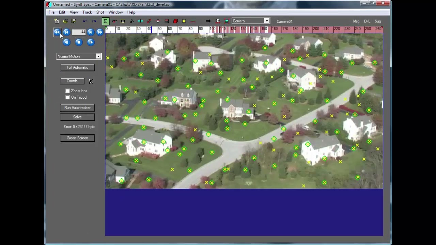Jump to the end of the shot

(x=100, y=32)
